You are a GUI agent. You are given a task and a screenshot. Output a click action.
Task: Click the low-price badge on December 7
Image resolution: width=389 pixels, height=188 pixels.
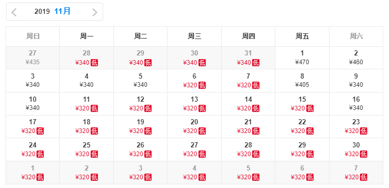[x=364, y=177]
